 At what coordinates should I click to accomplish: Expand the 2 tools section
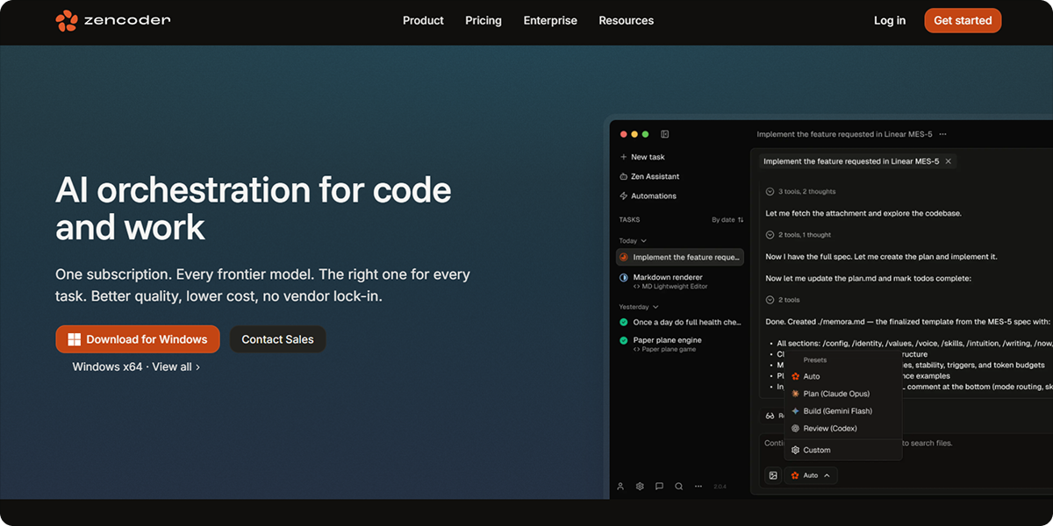(x=783, y=300)
